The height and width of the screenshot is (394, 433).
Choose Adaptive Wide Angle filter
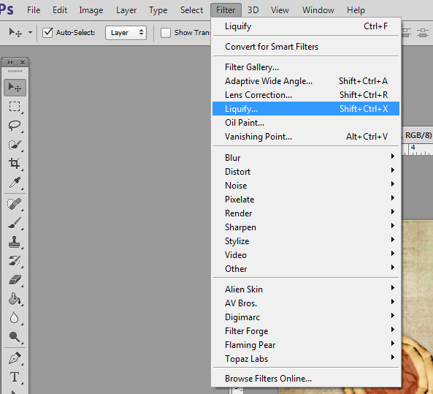click(x=306, y=81)
